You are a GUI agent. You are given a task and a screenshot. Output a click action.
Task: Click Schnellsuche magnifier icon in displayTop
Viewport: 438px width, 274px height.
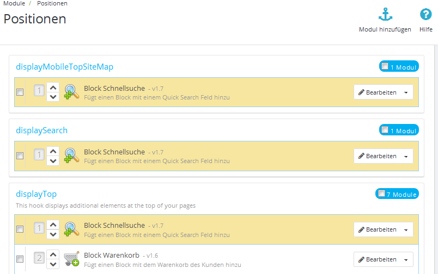[72, 229]
